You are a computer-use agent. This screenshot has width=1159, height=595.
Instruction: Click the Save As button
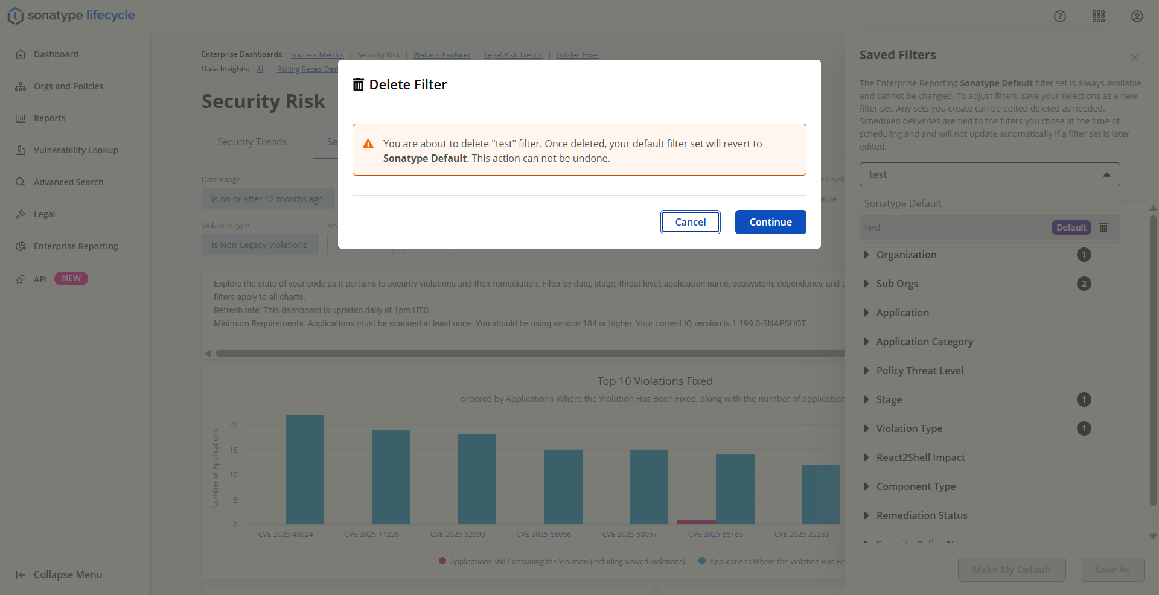click(x=1112, y=570)
